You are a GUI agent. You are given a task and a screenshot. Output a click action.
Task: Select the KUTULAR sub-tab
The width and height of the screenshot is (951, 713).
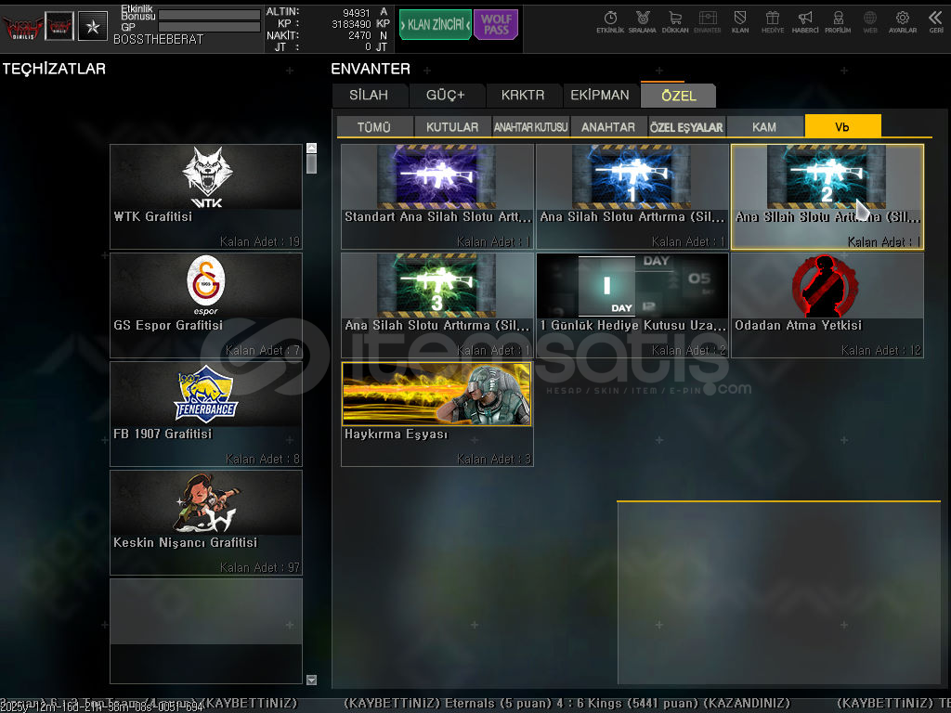coord(452,127)
